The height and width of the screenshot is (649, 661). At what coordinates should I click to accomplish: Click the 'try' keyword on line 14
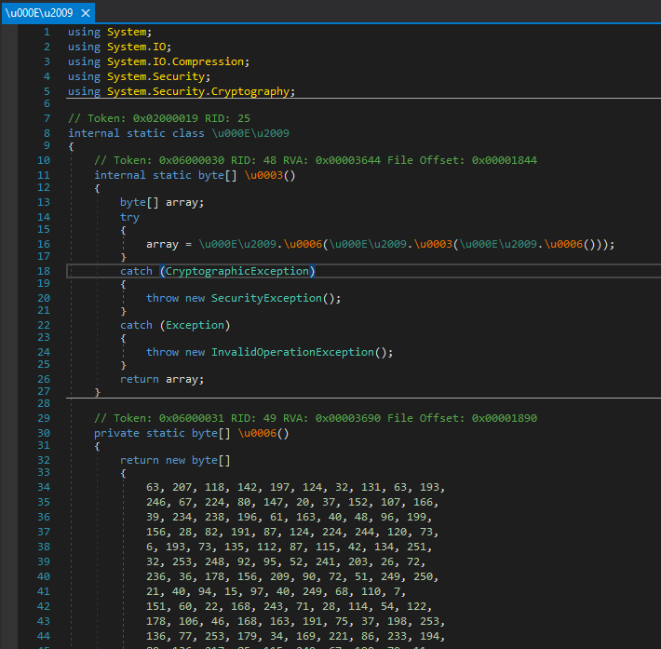point(129,217)
